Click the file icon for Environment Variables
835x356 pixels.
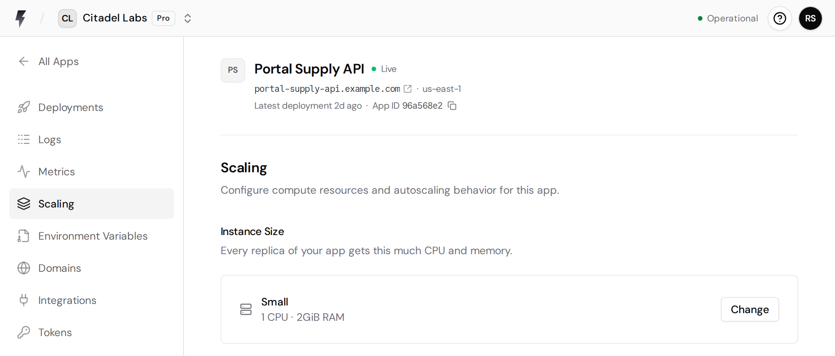click(24, 236)
